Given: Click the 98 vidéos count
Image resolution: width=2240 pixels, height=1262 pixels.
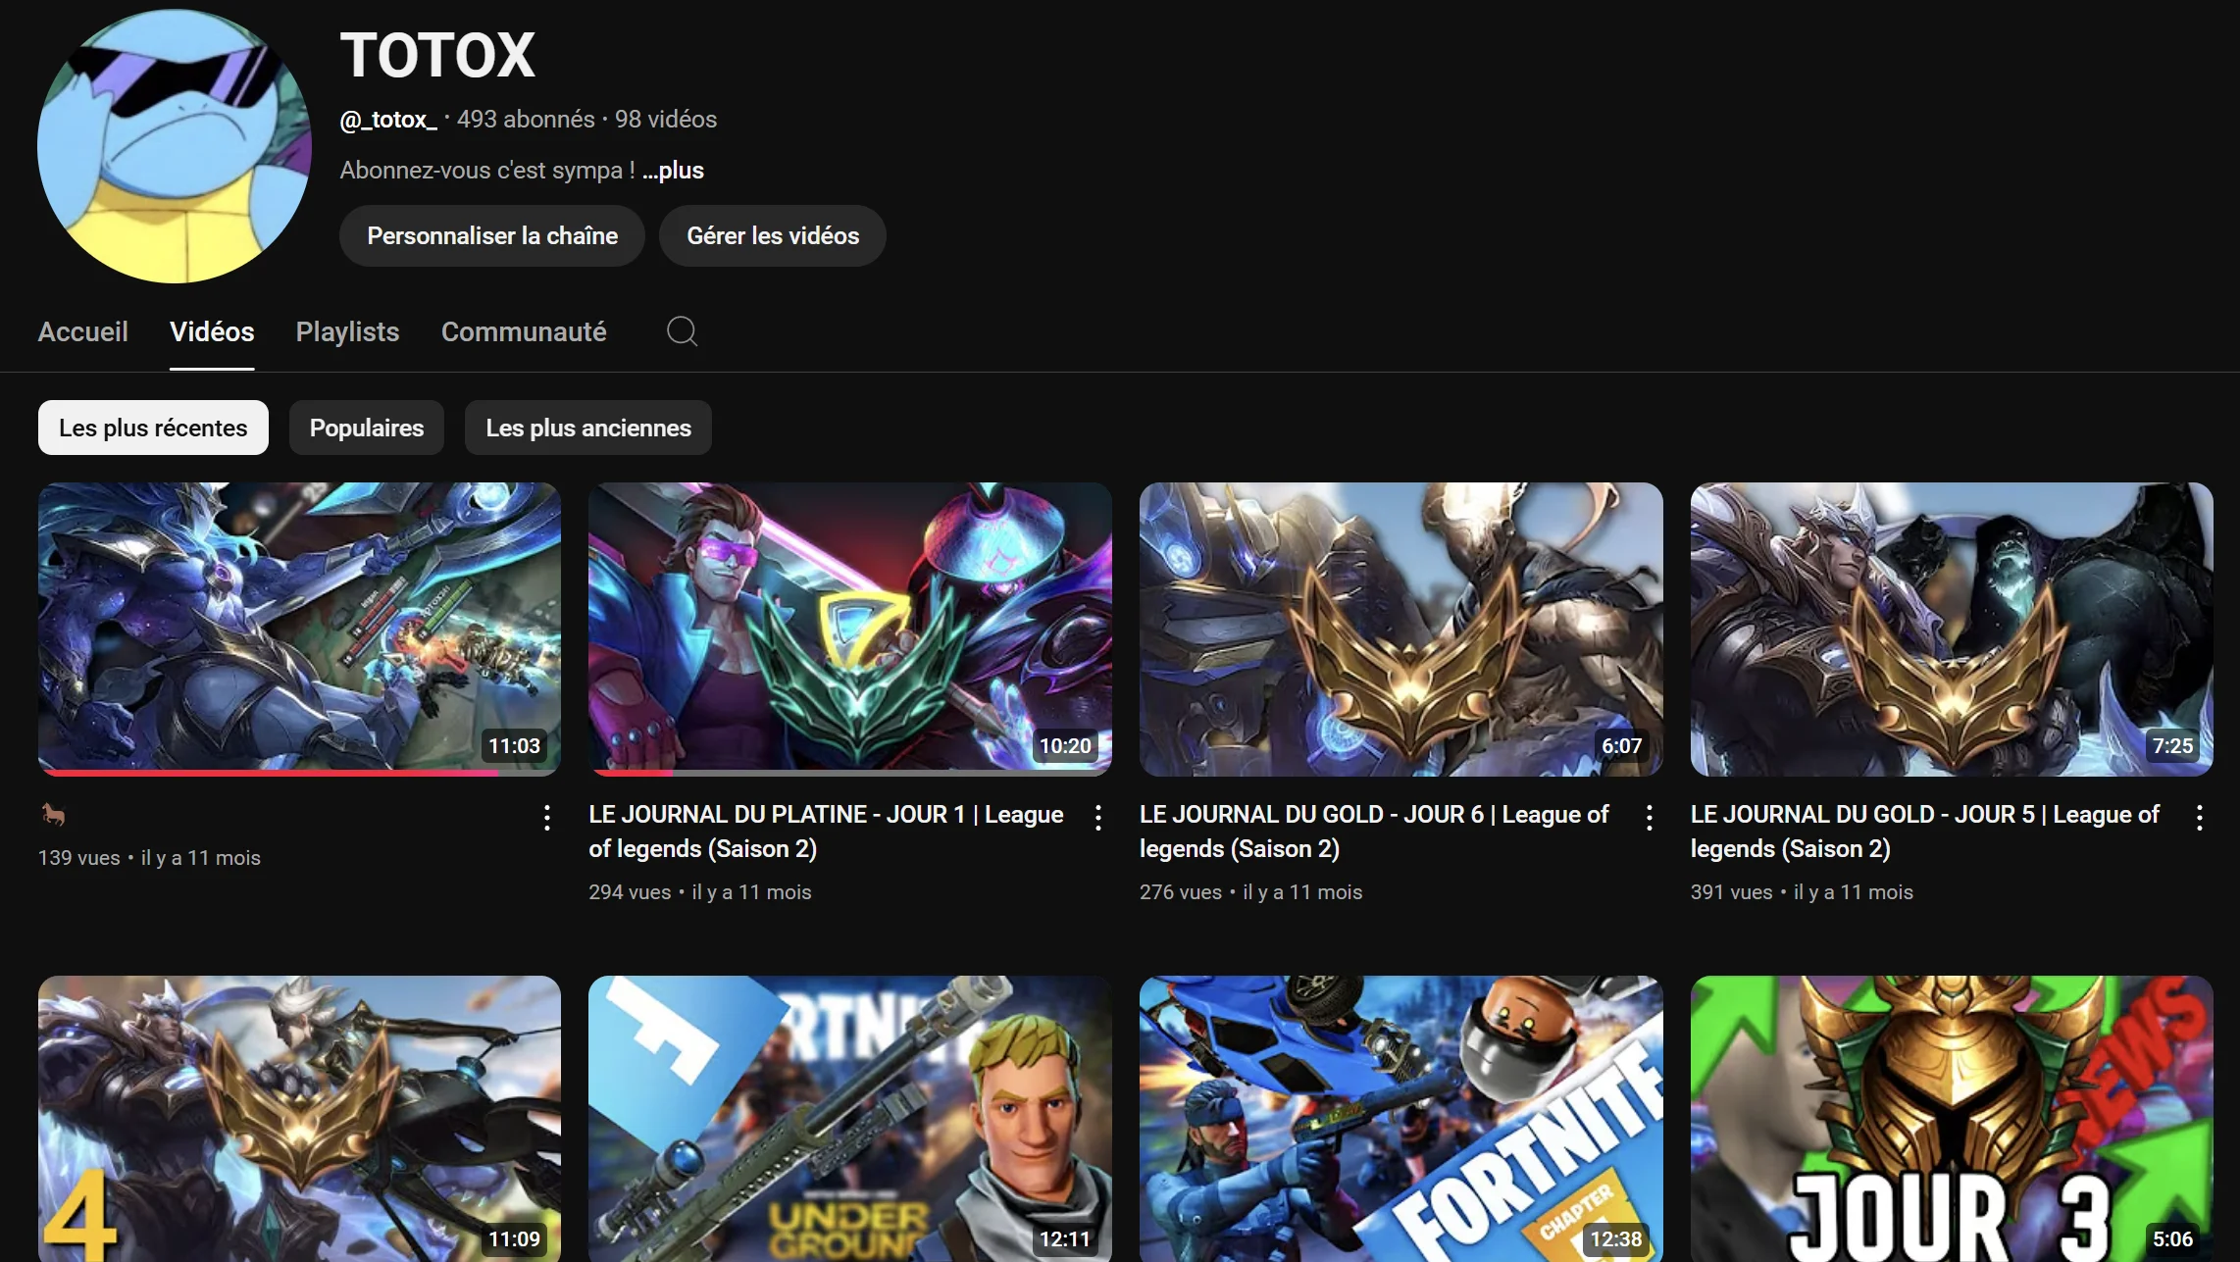Looking at the screenshot, I should (666, 120).
